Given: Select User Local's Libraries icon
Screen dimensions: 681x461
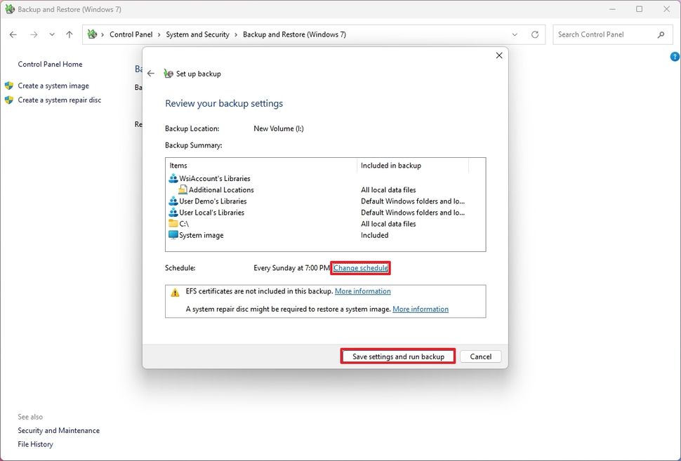Looking at the screenshot, I should pos(173,212).
